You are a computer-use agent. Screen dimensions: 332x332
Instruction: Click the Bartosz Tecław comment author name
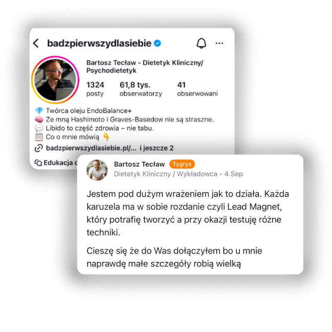tap(139, 164)
